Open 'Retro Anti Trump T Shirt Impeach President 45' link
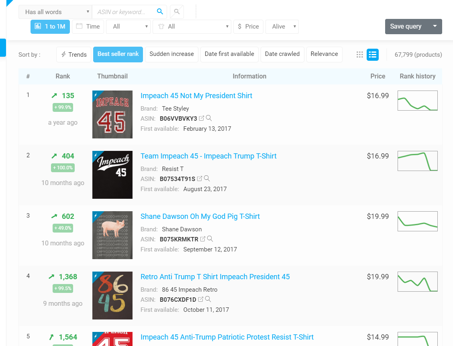 [x=215, y=277]
